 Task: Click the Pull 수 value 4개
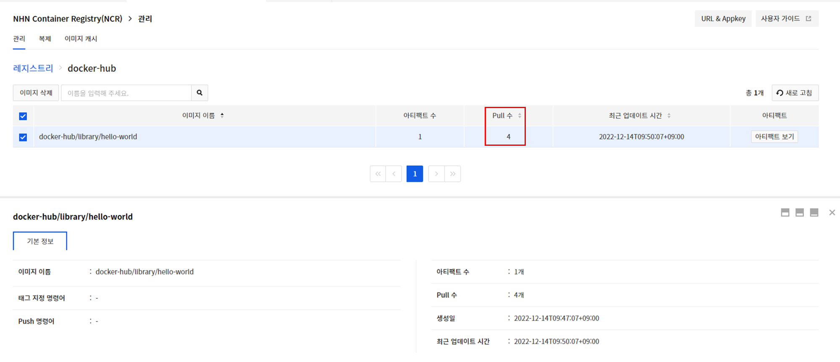[519, 295]
